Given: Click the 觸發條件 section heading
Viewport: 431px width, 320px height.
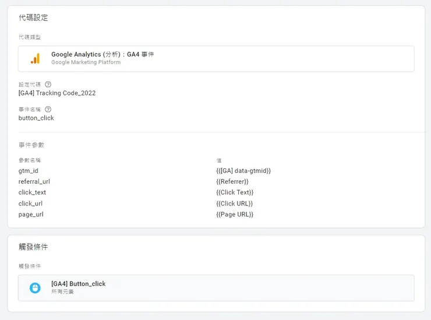Looking at the screenshot, I should 33,247.
